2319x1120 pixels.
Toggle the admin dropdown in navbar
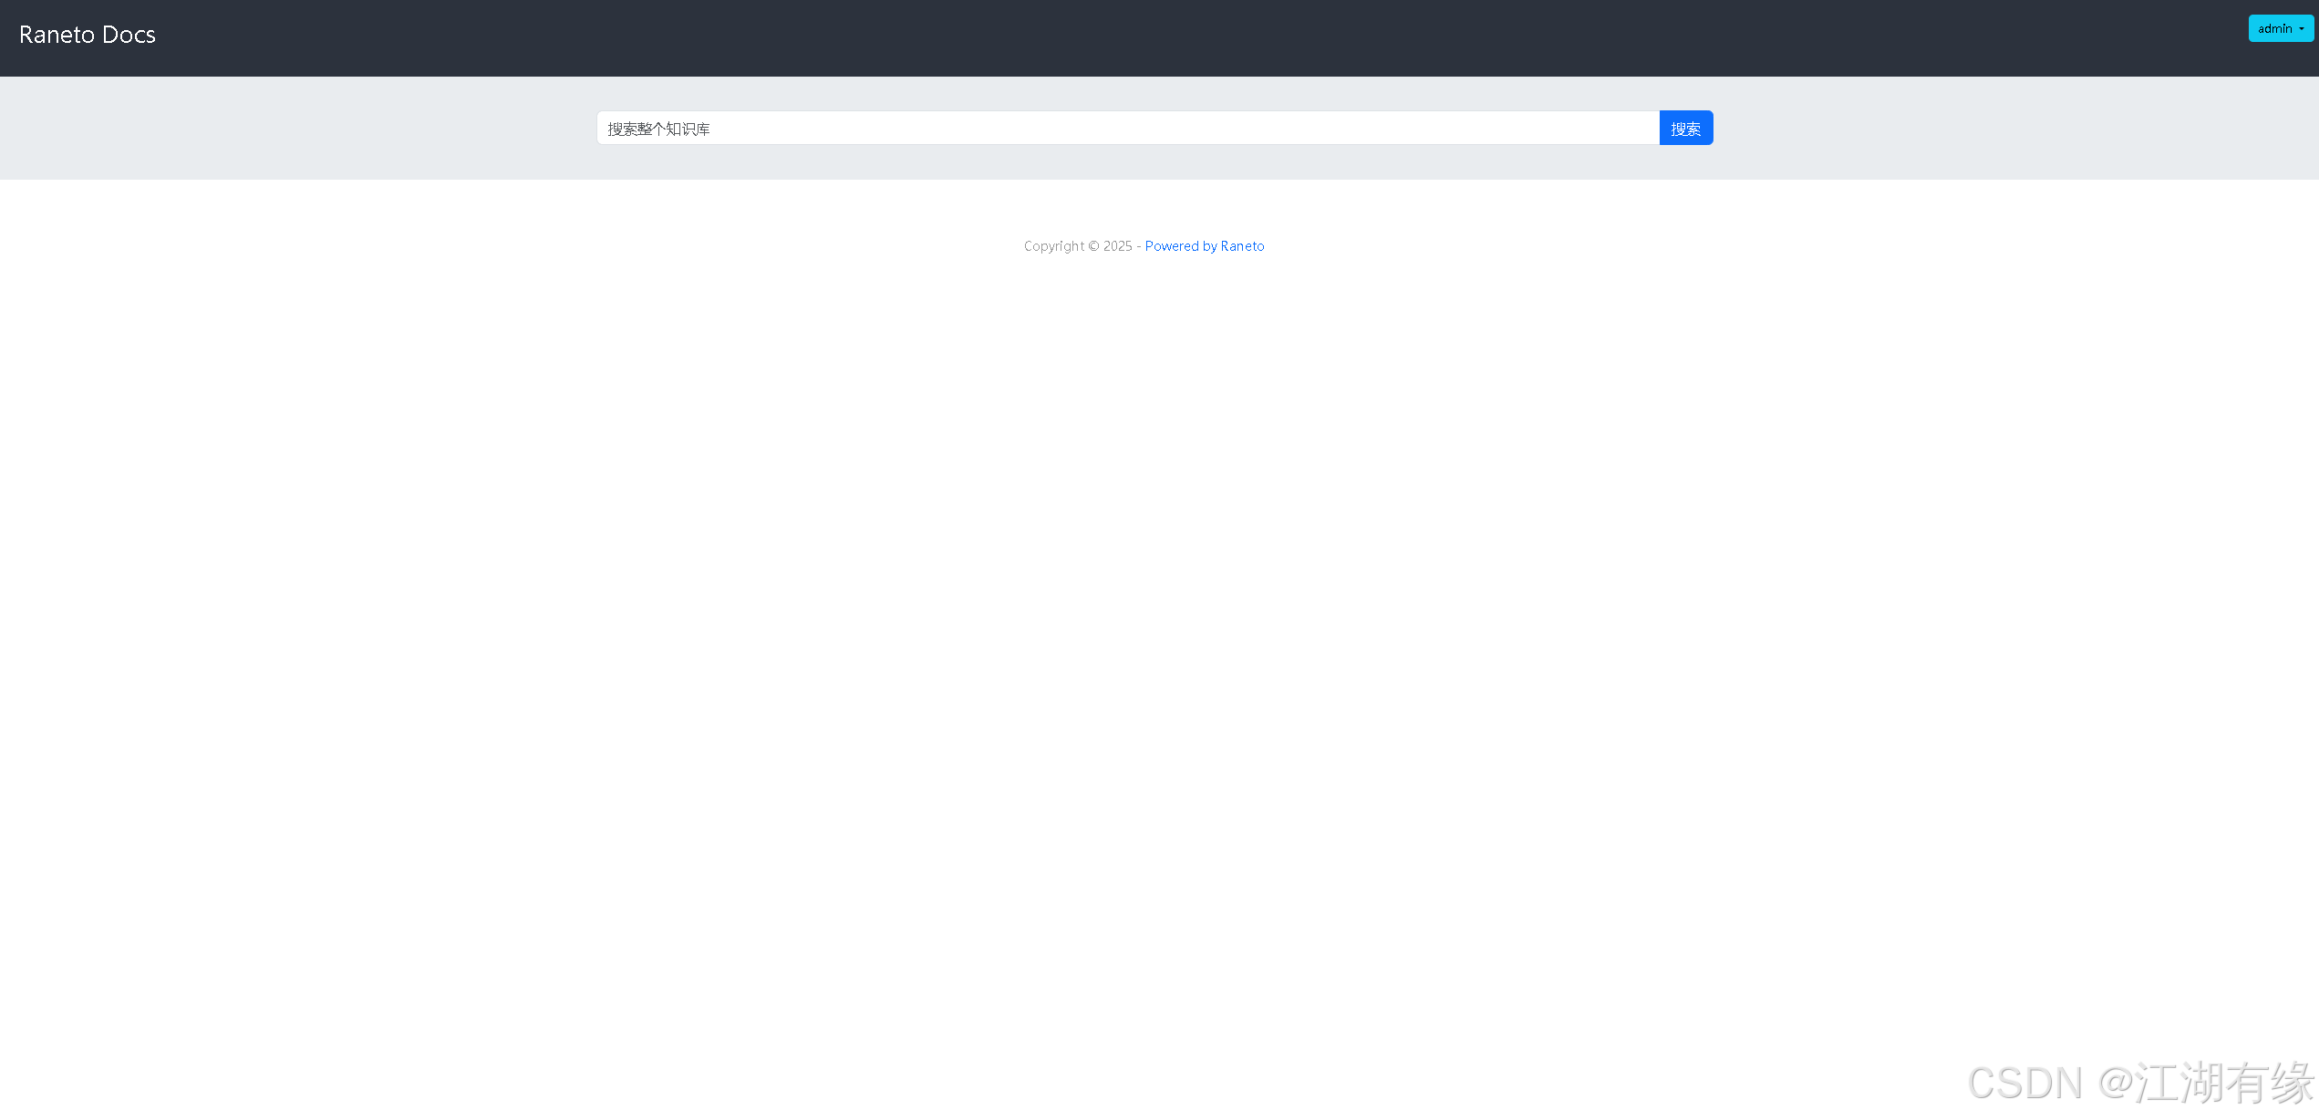[x=2280, y=28]
